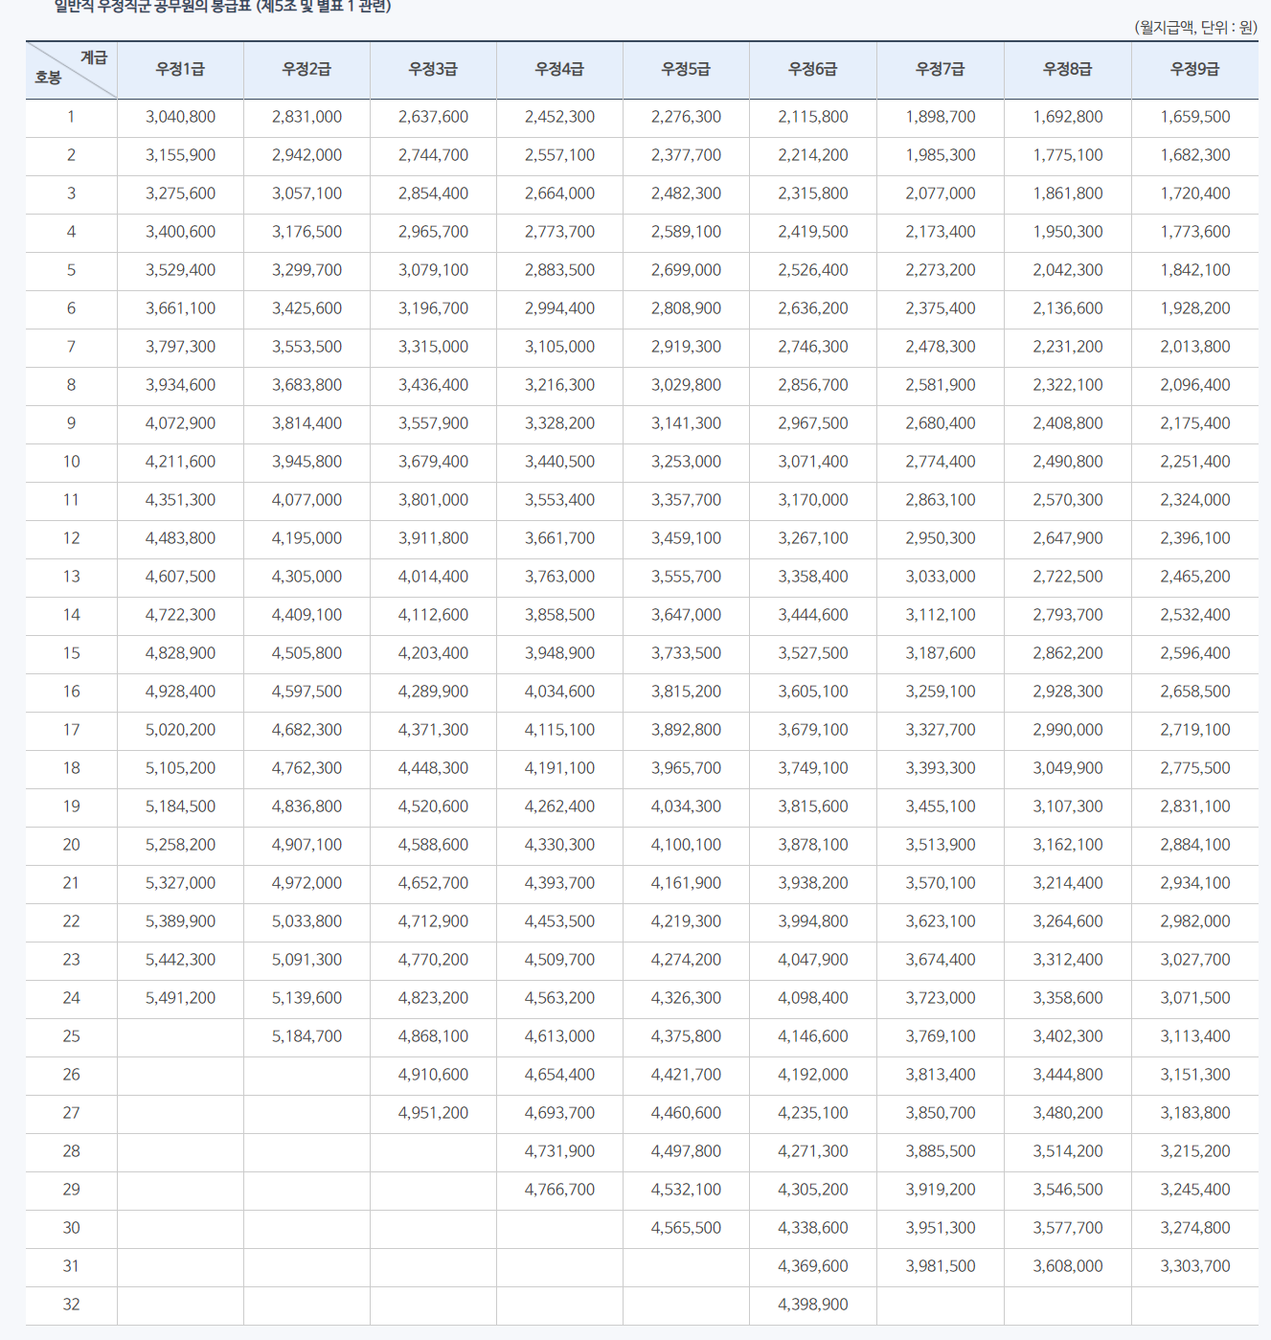Click the cell showing 3,315,000

[x=433, y=347]
